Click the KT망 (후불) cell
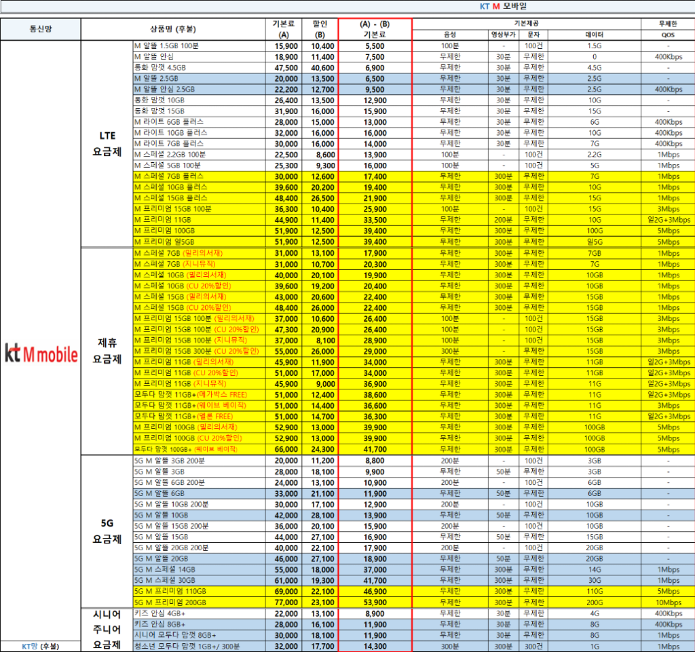Screen dimensions: 695x652 pos(41,646)
